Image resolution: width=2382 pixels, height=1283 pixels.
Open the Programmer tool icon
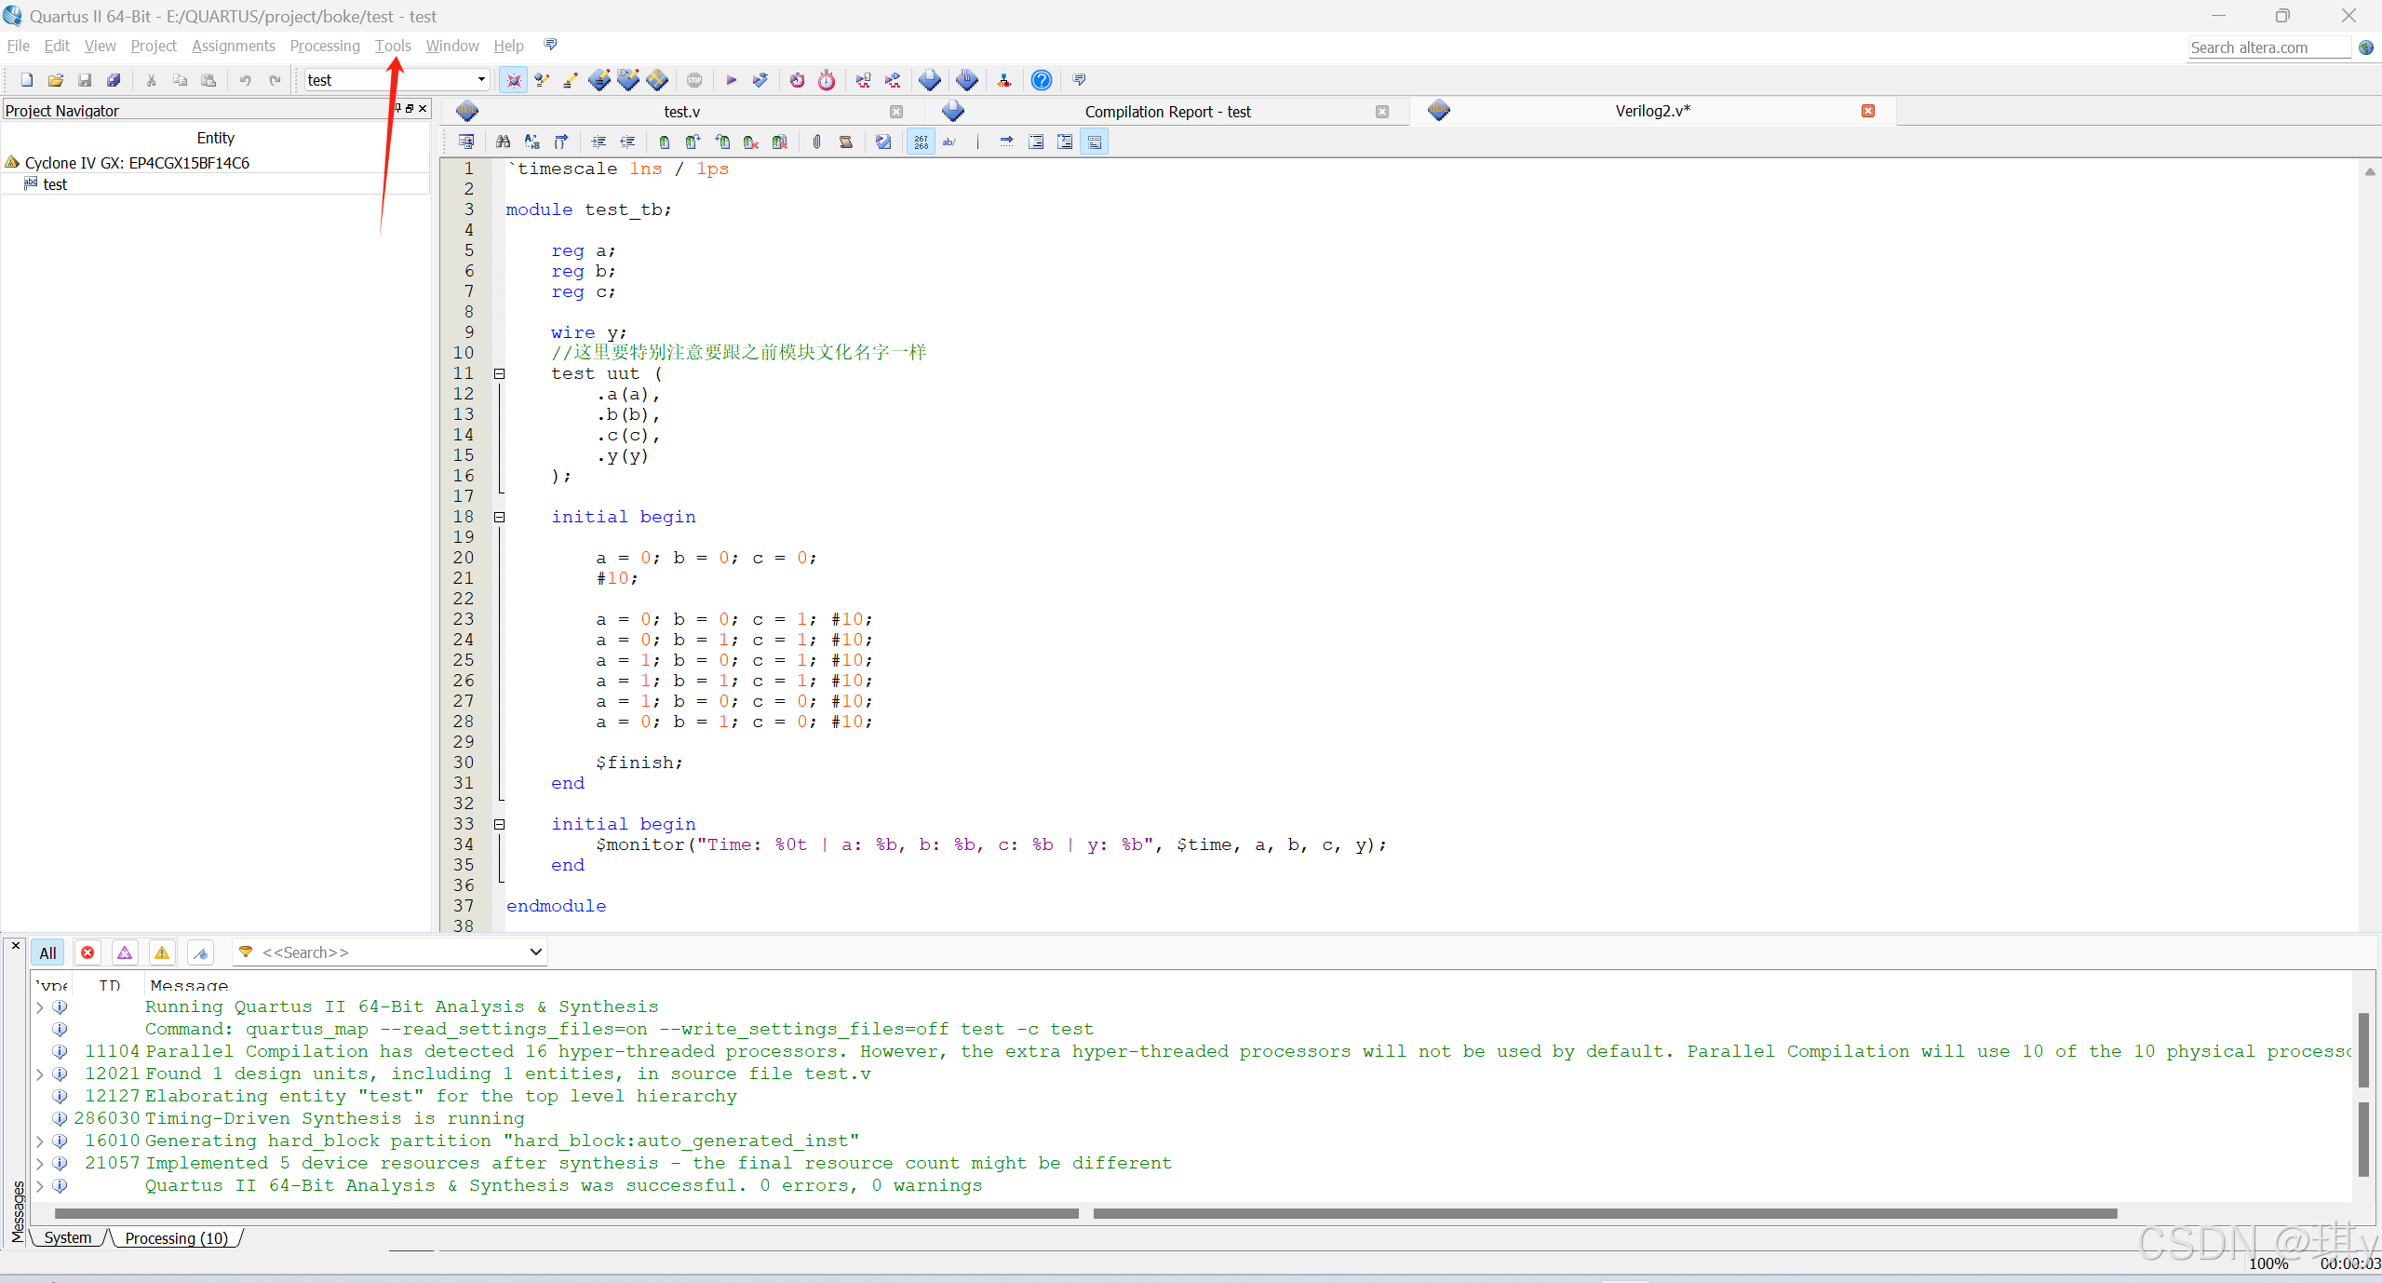967,80
